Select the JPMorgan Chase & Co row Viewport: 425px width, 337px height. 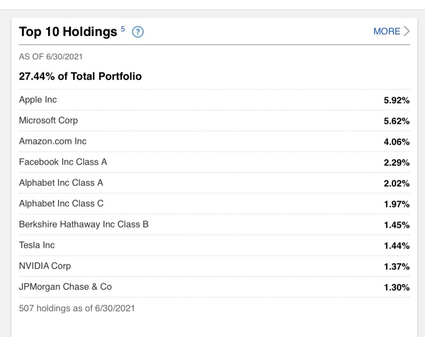tap(65, 286)
